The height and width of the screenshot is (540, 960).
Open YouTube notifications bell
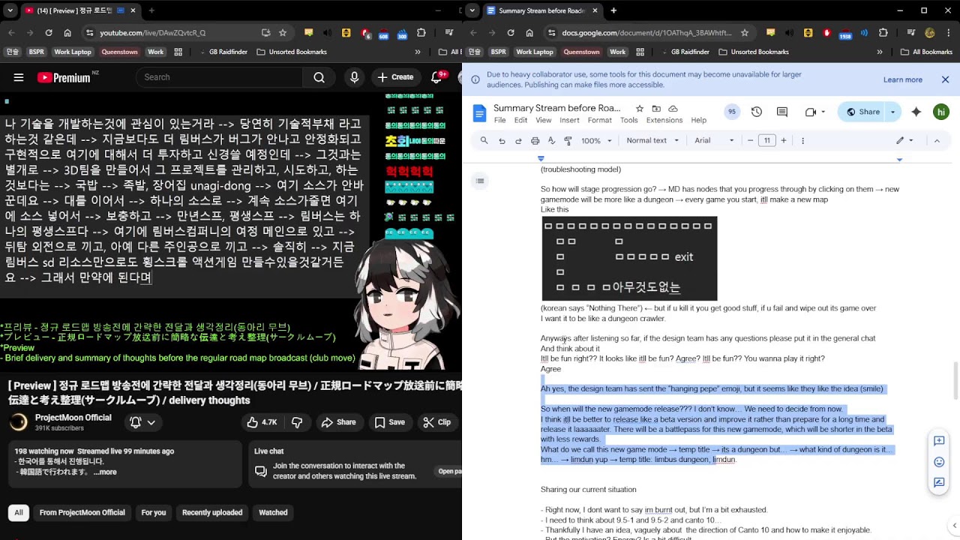437,77
